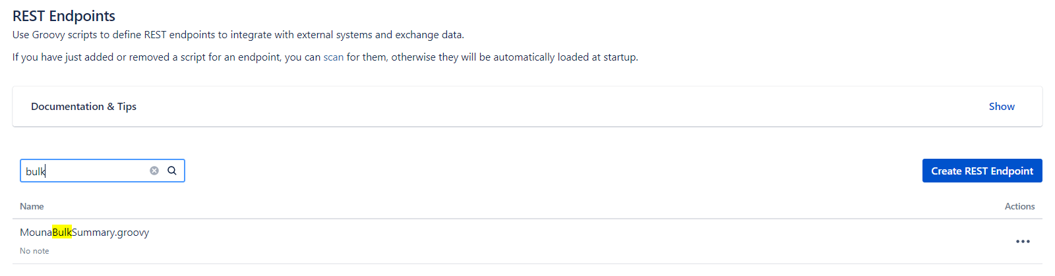Click the REST Endpoints page heading

pos(64,16)
